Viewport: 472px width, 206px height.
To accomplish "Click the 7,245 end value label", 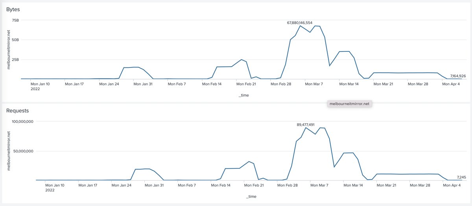I will point(461,177).
